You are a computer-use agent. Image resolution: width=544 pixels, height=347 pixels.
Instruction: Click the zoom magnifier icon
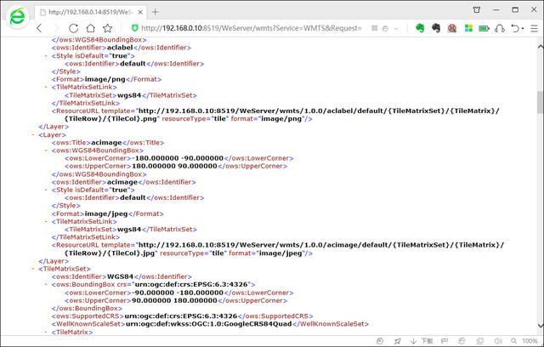pyautogui.click(x=513, y=341)
